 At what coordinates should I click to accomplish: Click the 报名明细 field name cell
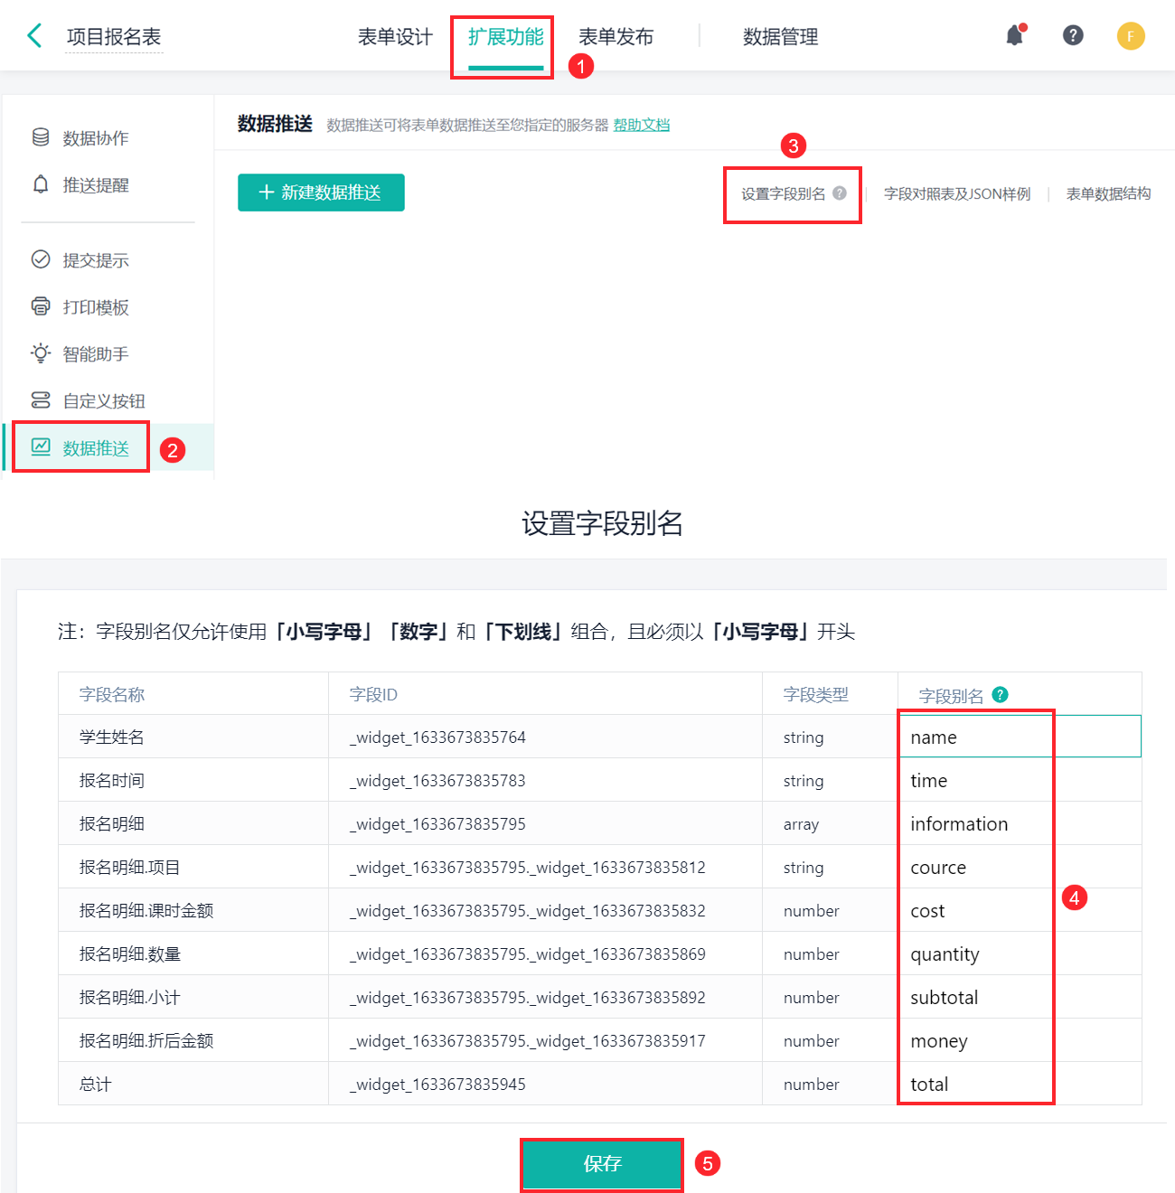point(193,823)
